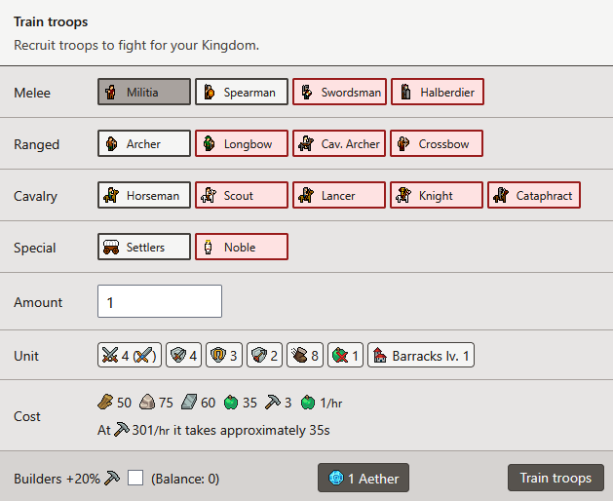Viewport: 613px width, 501px height.
Task: Spend 1 Aether button
Action: click(x=364, y=478)
